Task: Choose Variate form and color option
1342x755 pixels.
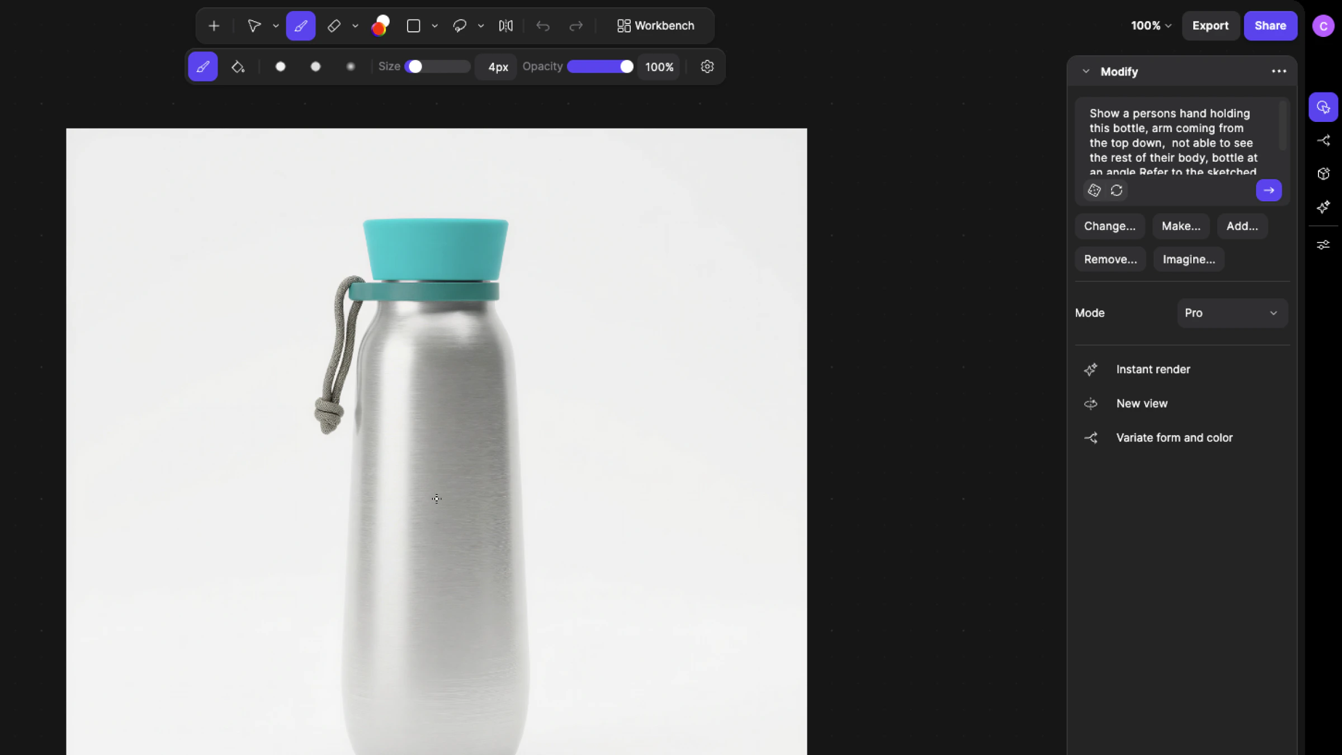Action: click(x=1174, y=438)
